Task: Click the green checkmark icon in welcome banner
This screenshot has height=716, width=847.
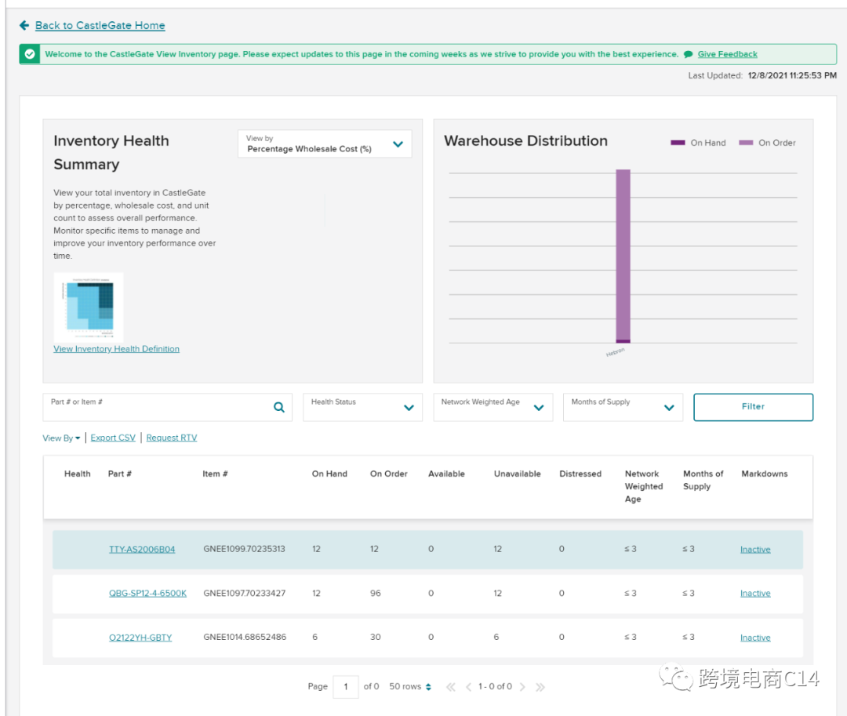Action: click(x=30, y=54)
